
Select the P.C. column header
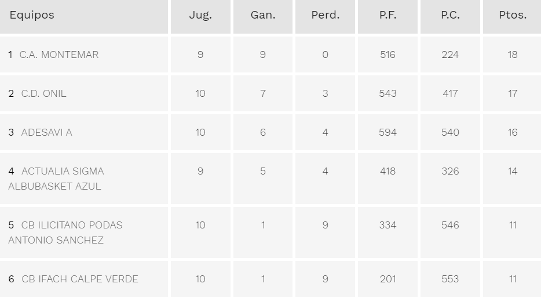pyautogui.click(x=450, y=15)
